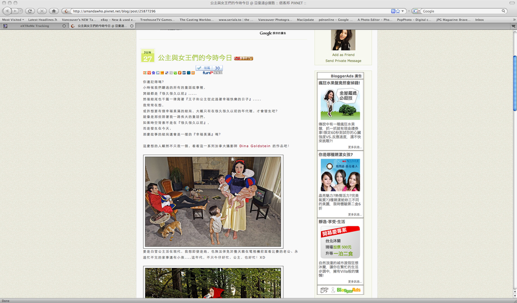Click the last orange share icon in row
This screenshot has height=303, width=517.
click(x=193, y=73)
